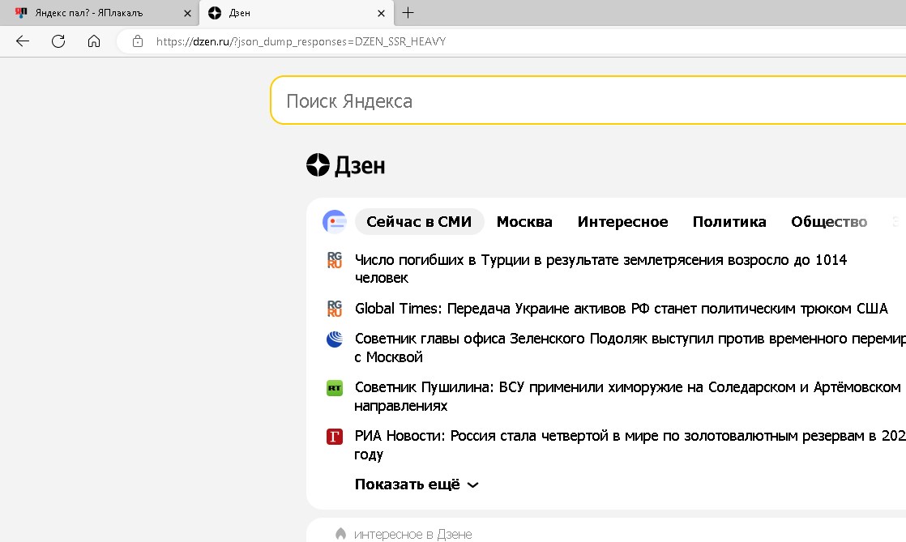Click the chevron next to Показать ещё
The width and height of the screenshot is (906, 542).
[x=472, y=484]
